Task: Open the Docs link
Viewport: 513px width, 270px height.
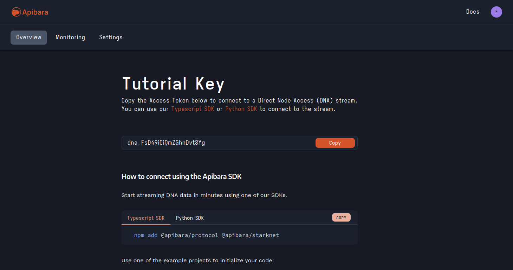Action: tap(473, 12)
